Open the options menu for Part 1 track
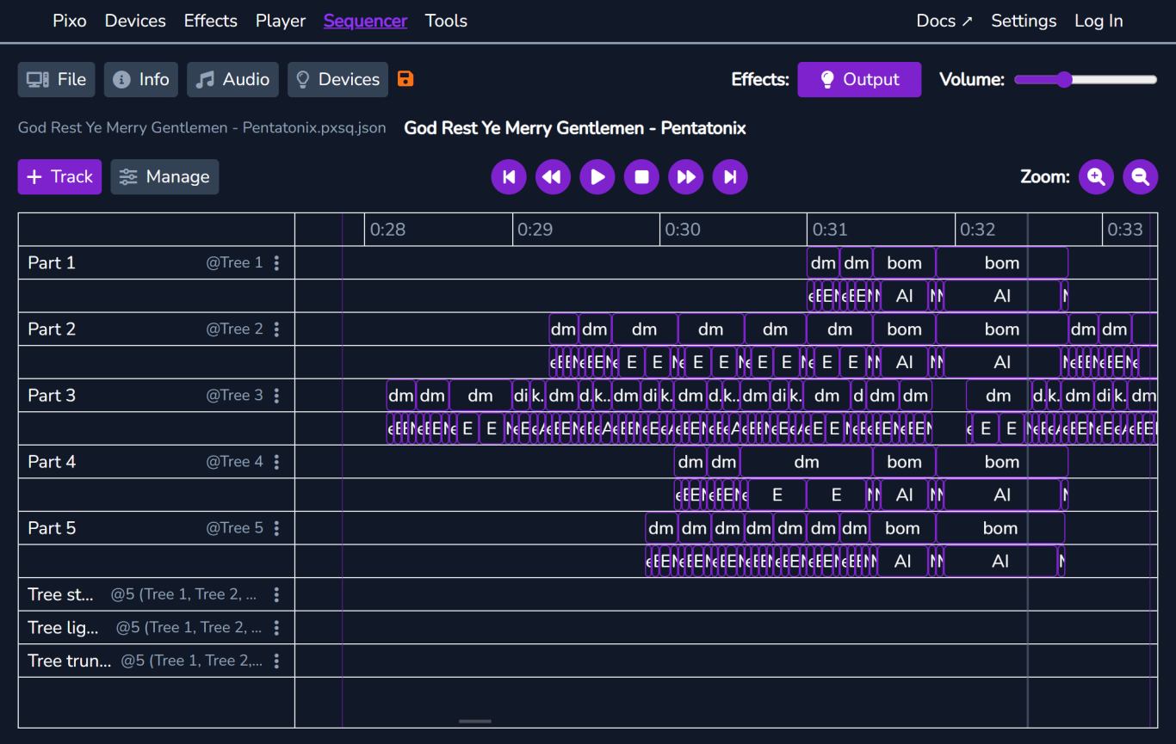The height and width of the screenshot is (744, 1176). (x=276, y=262)
